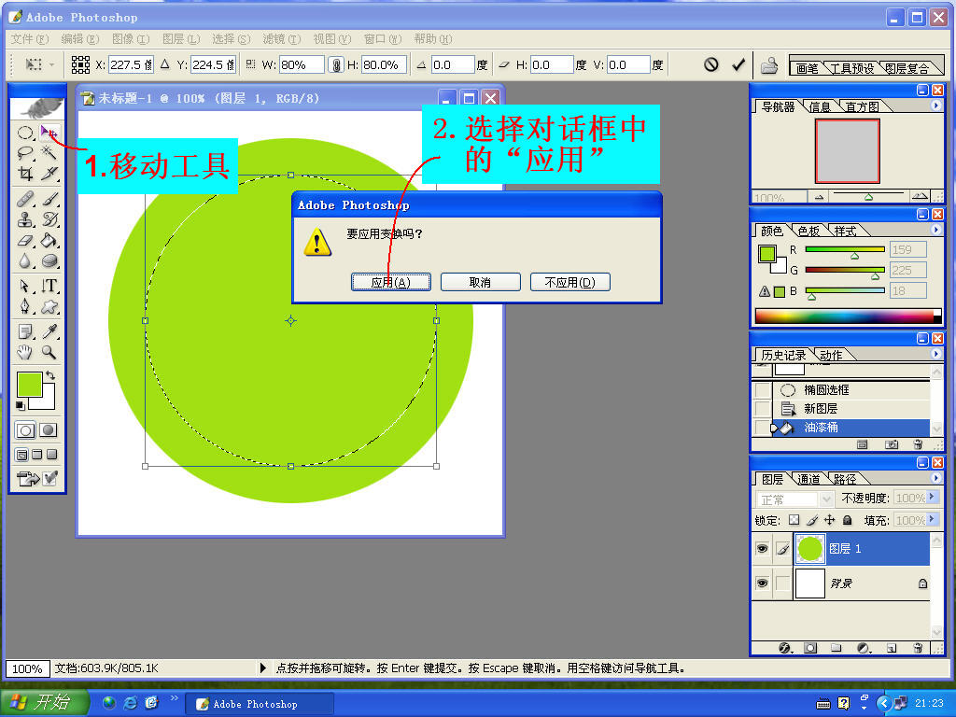Select the Zoom tool
Viewport: 956px width, 717px height.
coord(49,352)
